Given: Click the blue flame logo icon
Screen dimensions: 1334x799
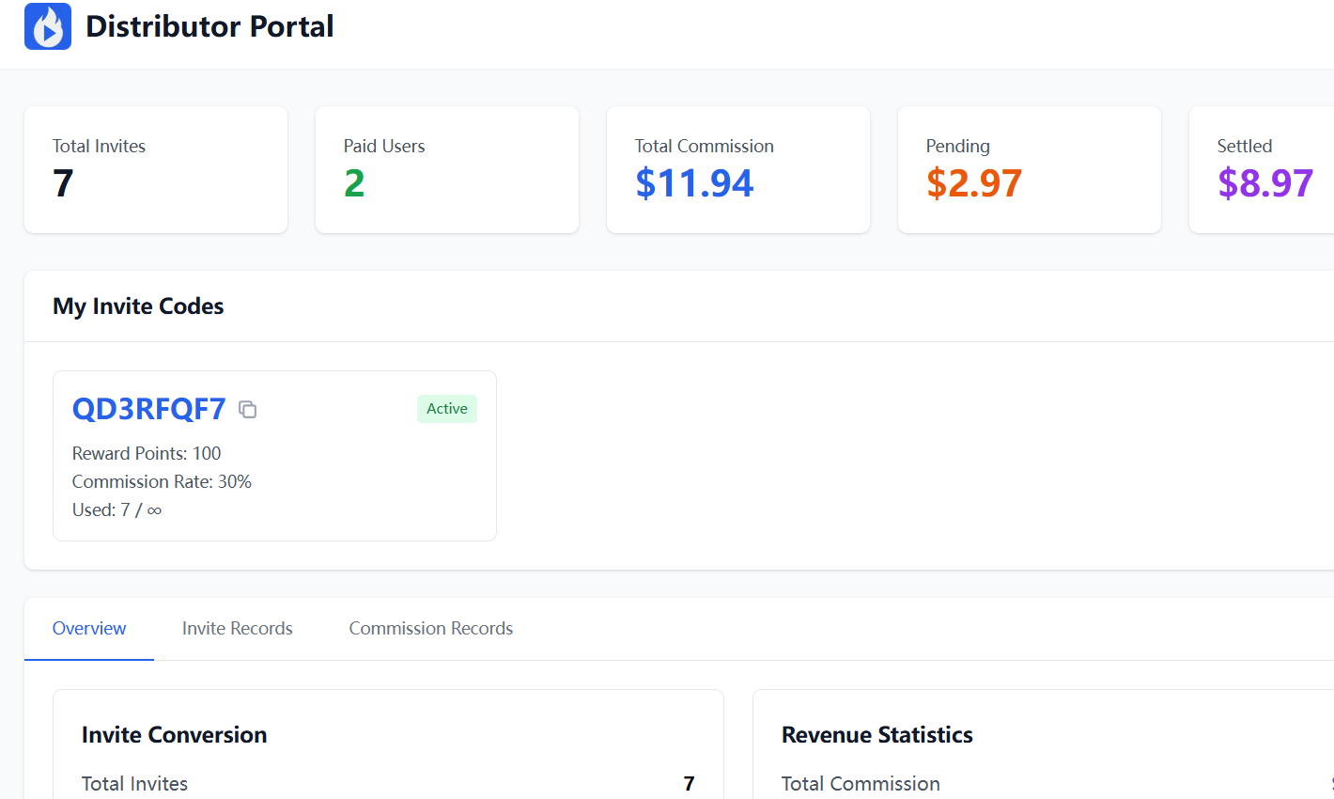Looking at the screenshot, I should coord(48,26).
